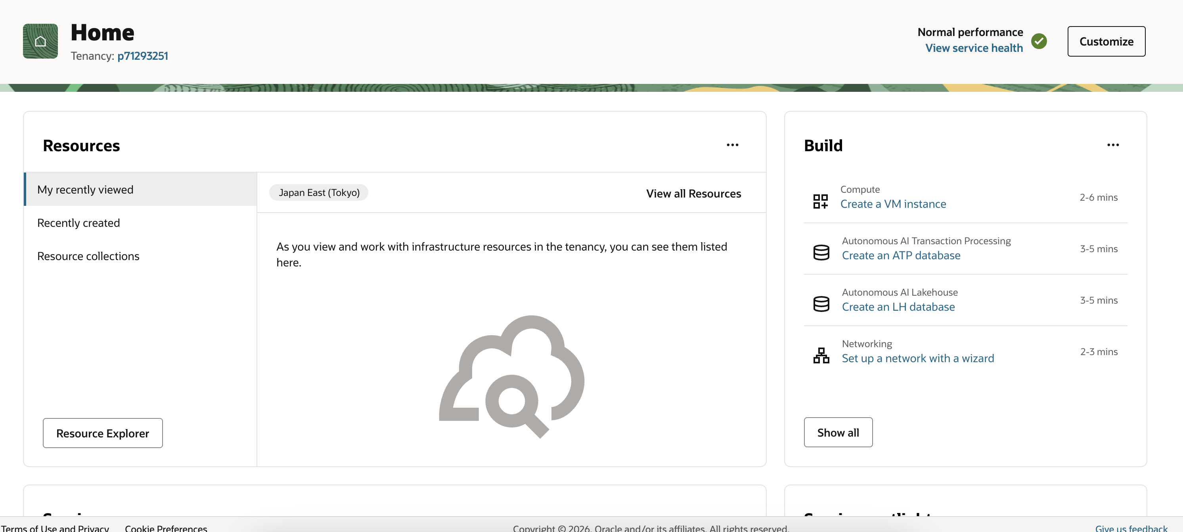
Task: Open the View service health link
Action: click(x=974, y=48)
